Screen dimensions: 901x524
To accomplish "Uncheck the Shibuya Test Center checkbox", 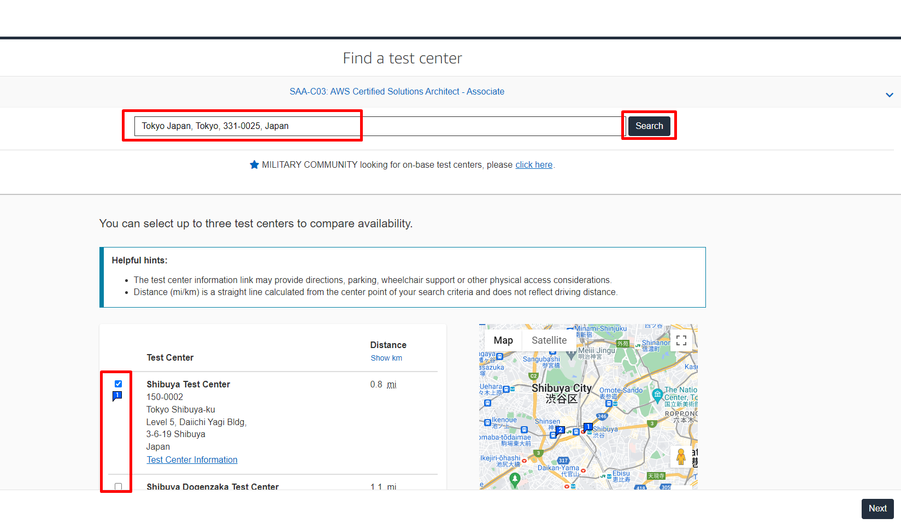I will (x=118, y=384).
